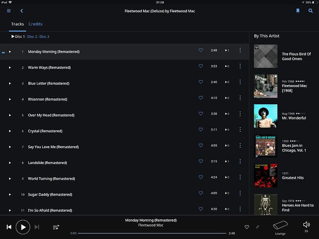Open more options for I'm So Afraid
The image size is (319, 239).
[240, 209]
